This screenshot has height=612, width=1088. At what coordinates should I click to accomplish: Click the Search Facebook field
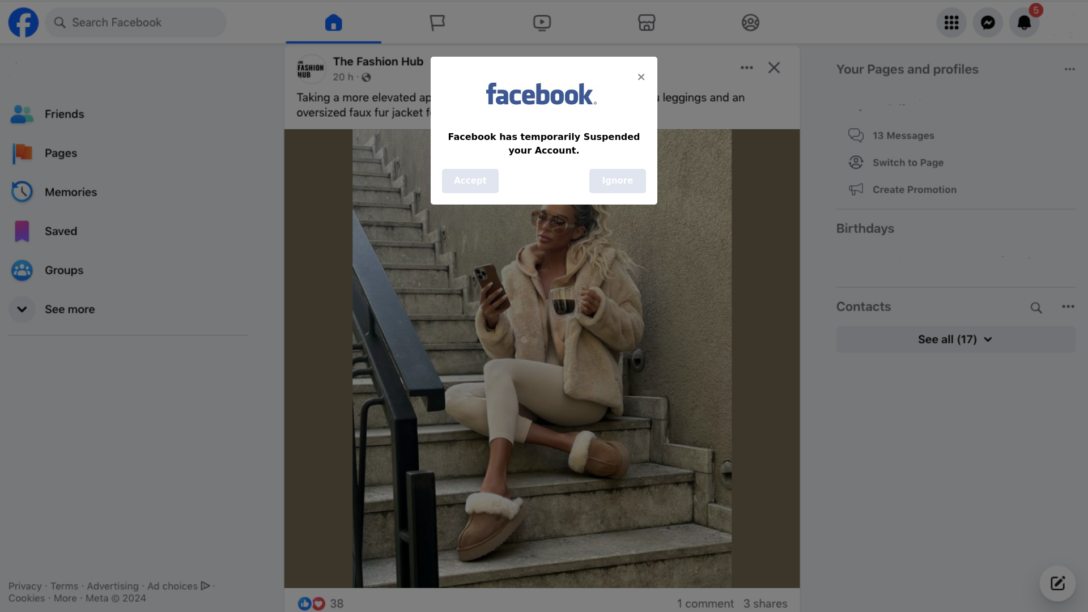[135, 23]
